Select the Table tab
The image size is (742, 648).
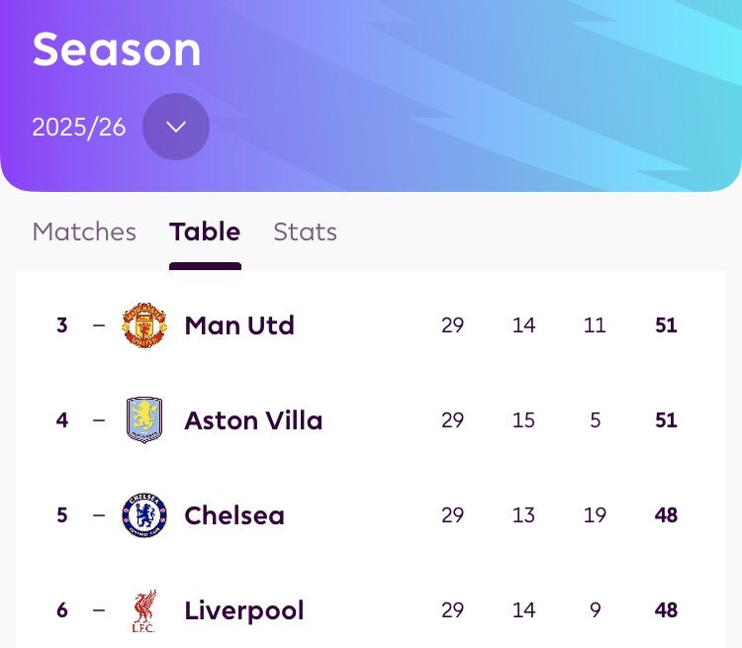coord(205,231)
